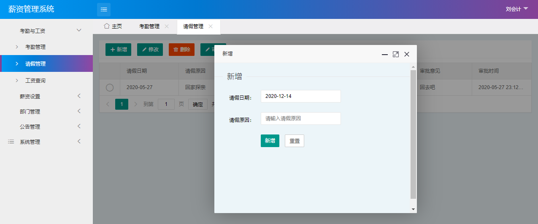This screenshot has height=224, width=538.
Task: Toggle the sidebar hamburger menu icon
Action: (x=104, y=9)
